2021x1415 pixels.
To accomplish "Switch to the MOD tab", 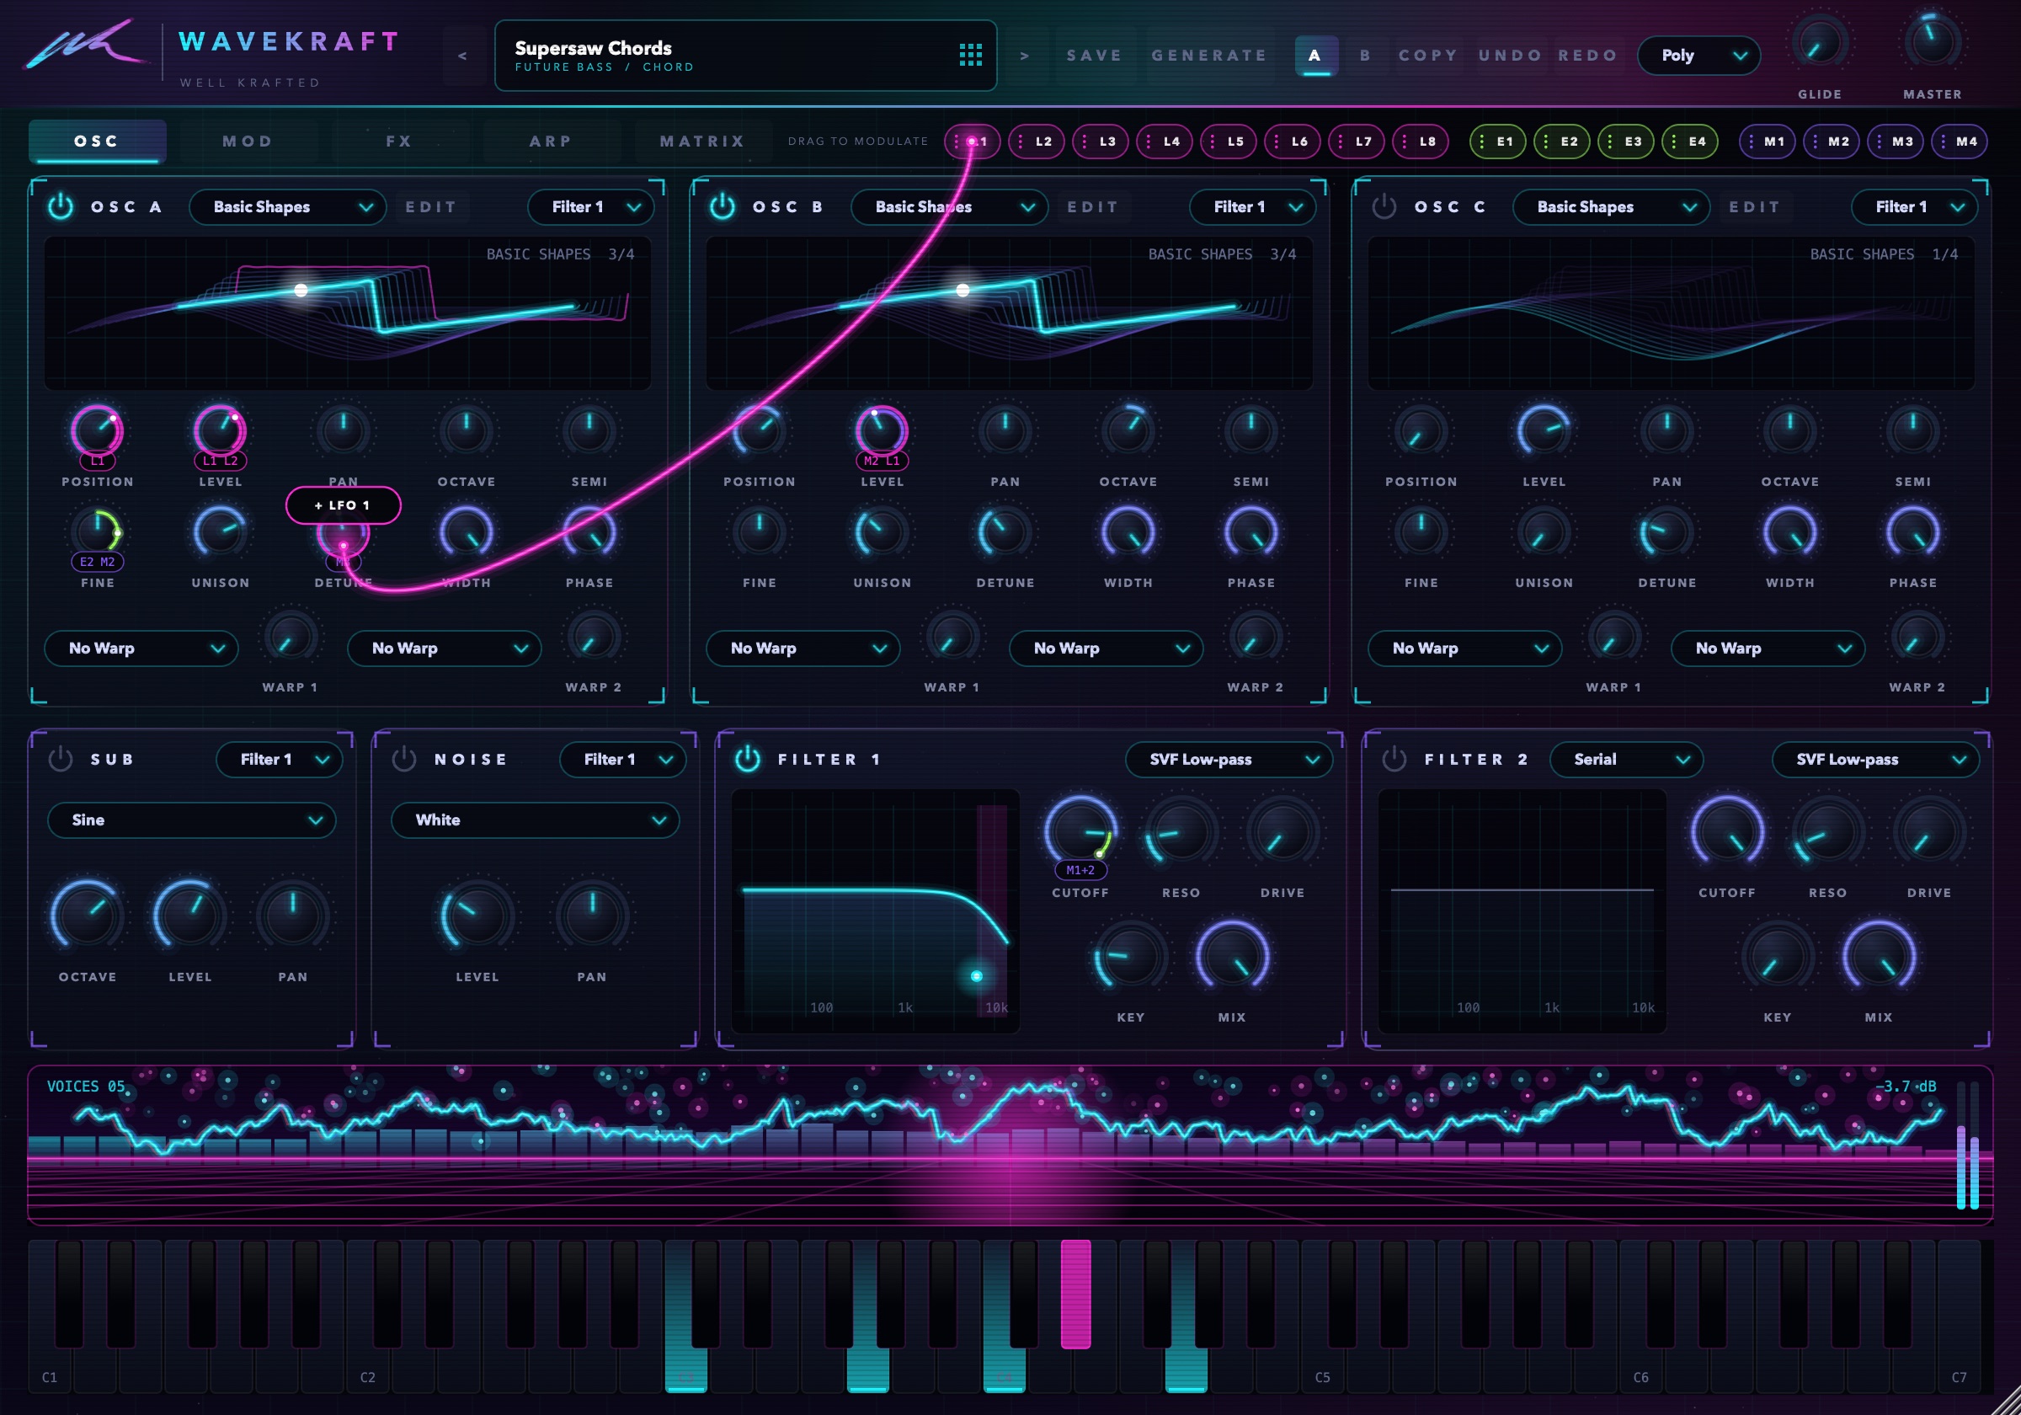I will coord(248,141).
